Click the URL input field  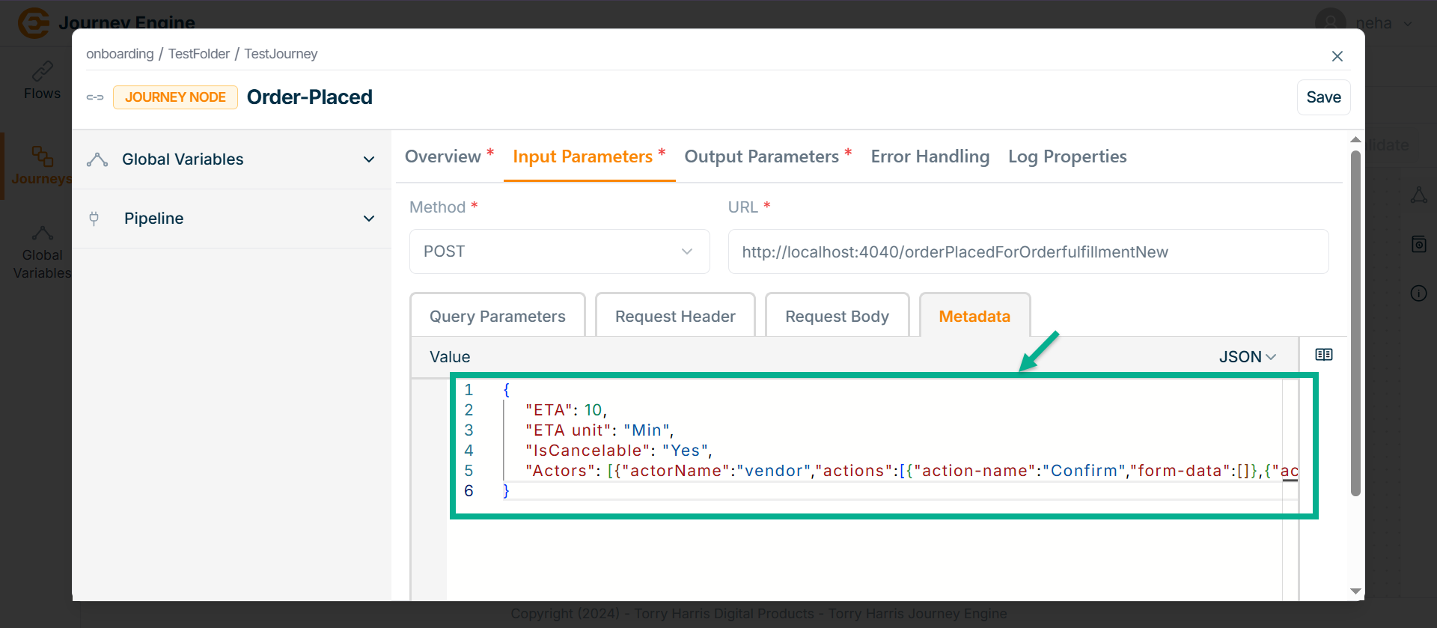1028,251
